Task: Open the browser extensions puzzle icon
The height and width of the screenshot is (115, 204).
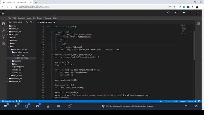Action: pyautogui.click(x=193, y=7)
